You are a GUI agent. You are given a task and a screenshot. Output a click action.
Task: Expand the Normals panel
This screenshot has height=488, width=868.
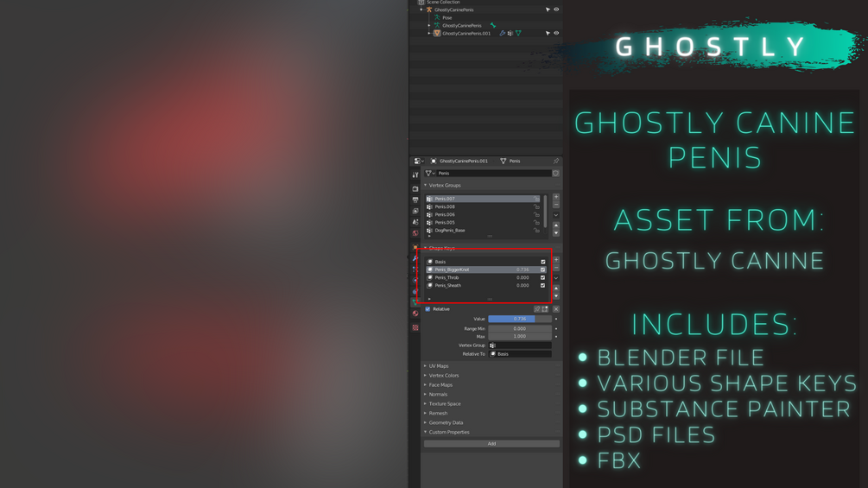tap(425, 395)
